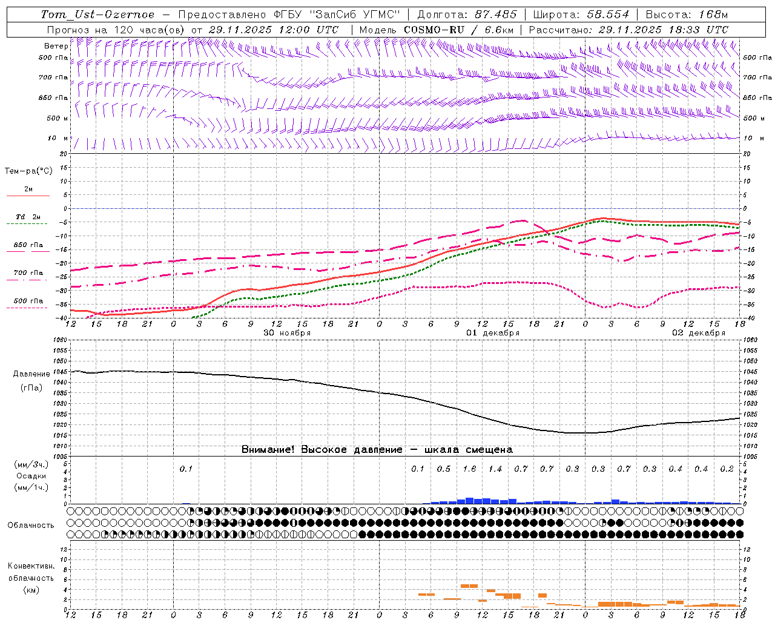
Task: Select the precipitation value 0.2
Action: pyautogui.click(x=727, y=469)
